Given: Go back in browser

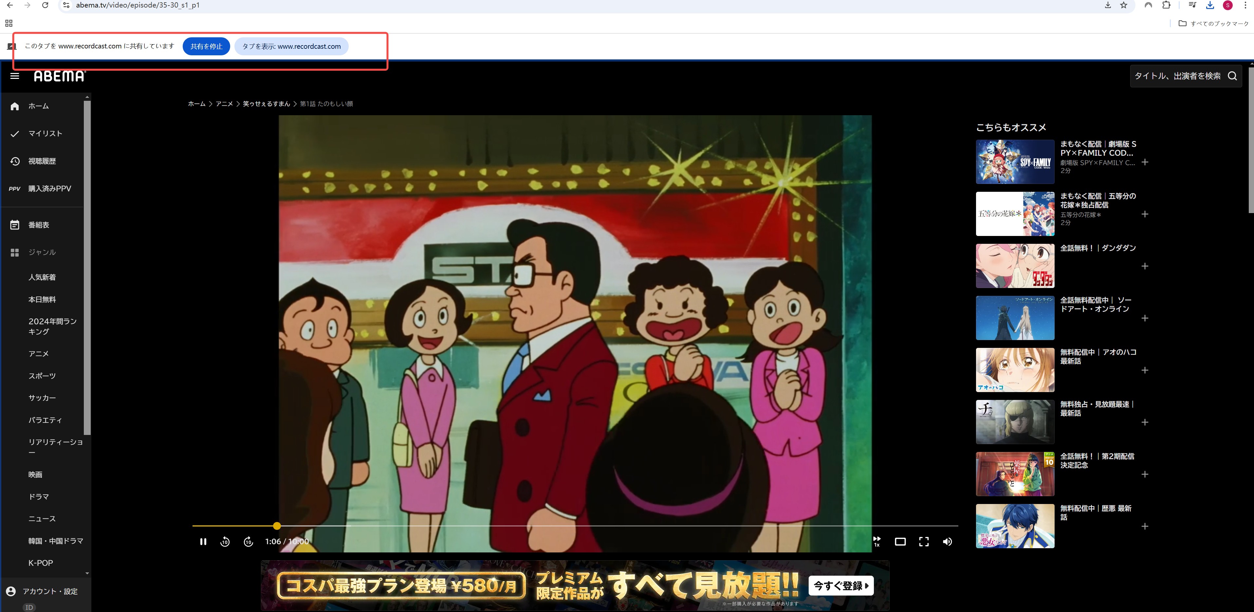Looking at the screenshot, I should [x=10, y=5].
